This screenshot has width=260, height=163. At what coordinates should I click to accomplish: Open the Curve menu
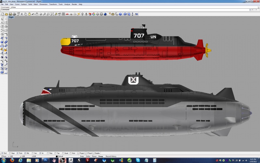(17, 4)
